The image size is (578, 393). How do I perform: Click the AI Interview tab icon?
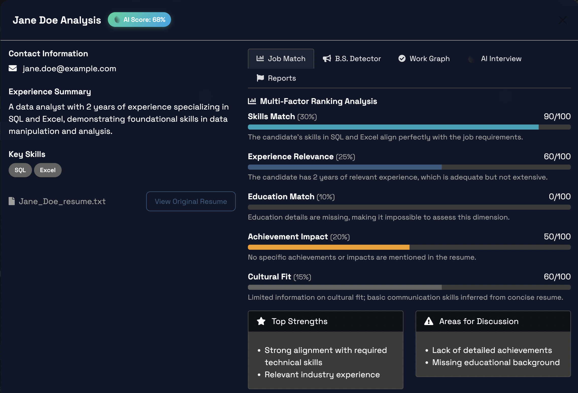471,59
